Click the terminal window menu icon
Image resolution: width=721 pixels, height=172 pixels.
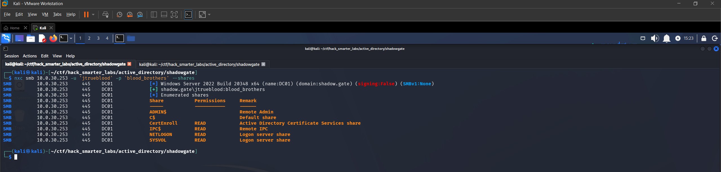pyautogui.click(x=6, y=49)
